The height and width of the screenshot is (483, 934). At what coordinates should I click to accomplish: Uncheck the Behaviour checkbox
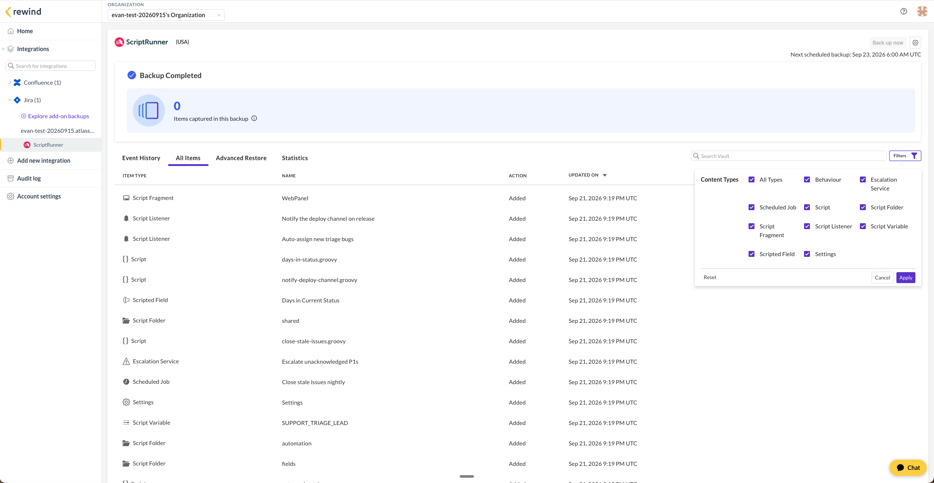(807, 179)
